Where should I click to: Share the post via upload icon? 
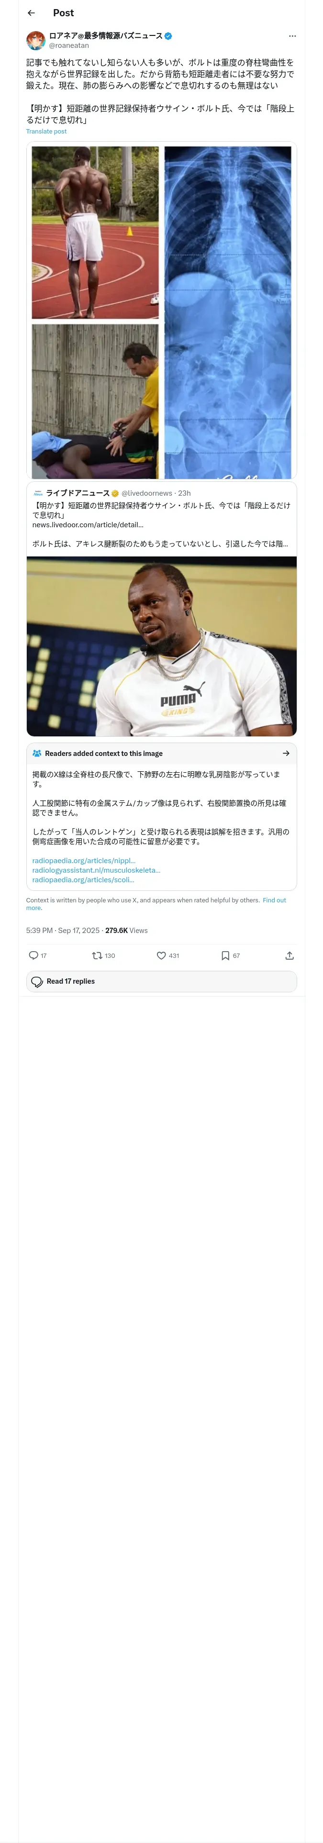[290, 955]
